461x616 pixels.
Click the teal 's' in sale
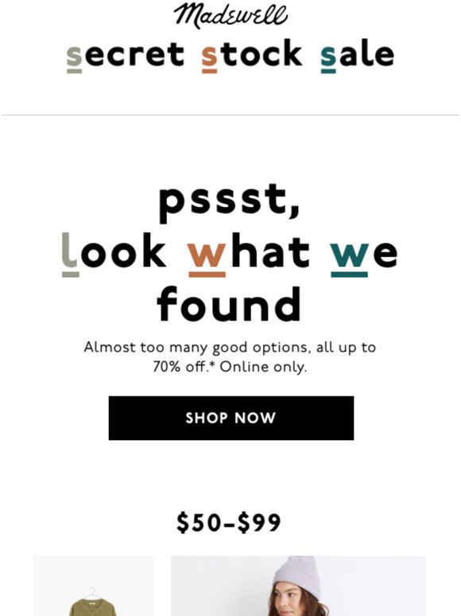pos(328,59)
